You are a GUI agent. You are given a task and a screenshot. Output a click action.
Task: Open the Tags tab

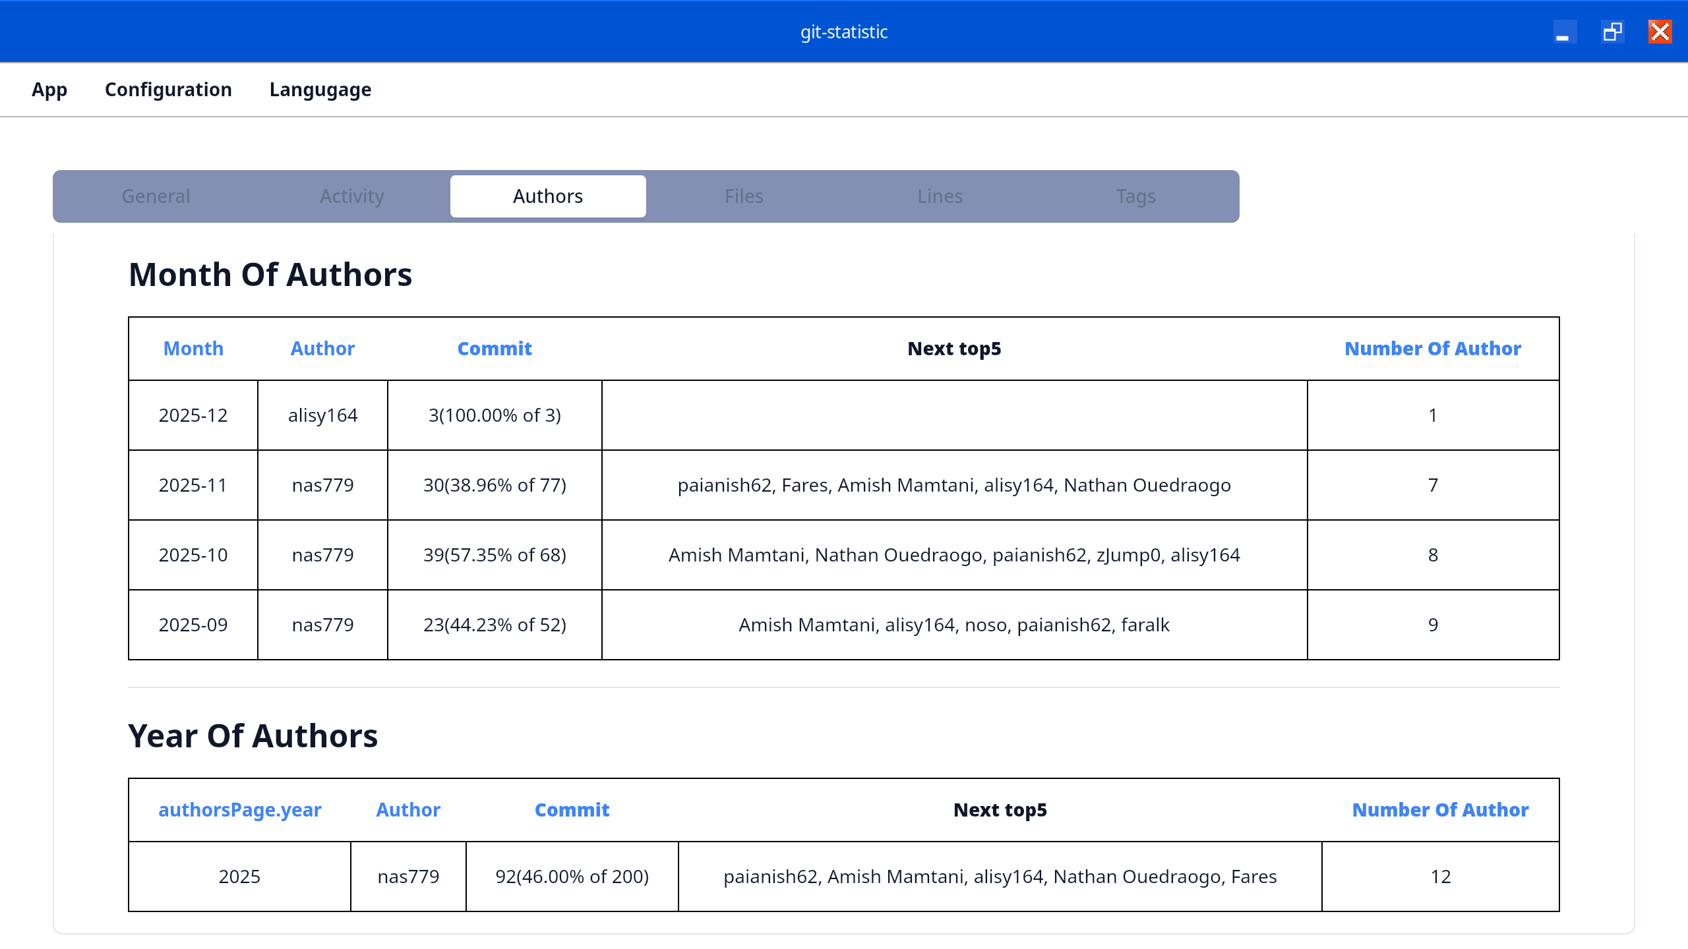(x=1135, y=196)
